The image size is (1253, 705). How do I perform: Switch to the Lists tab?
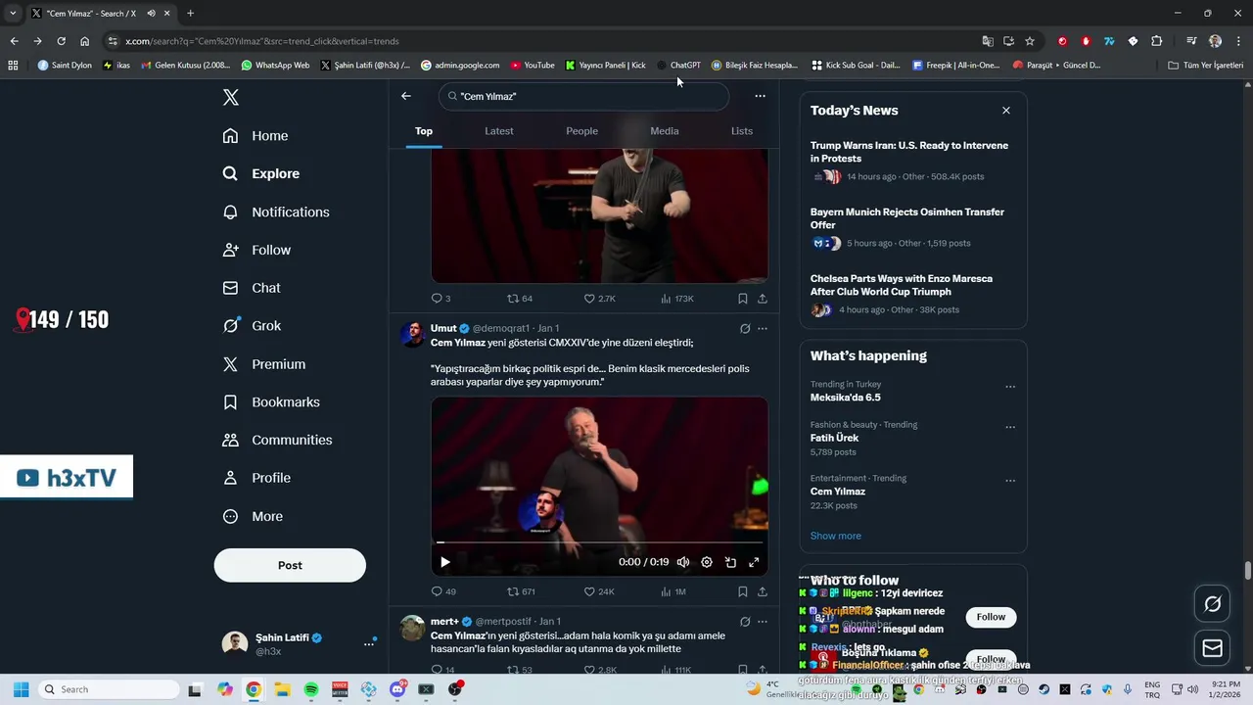point(742,131)
